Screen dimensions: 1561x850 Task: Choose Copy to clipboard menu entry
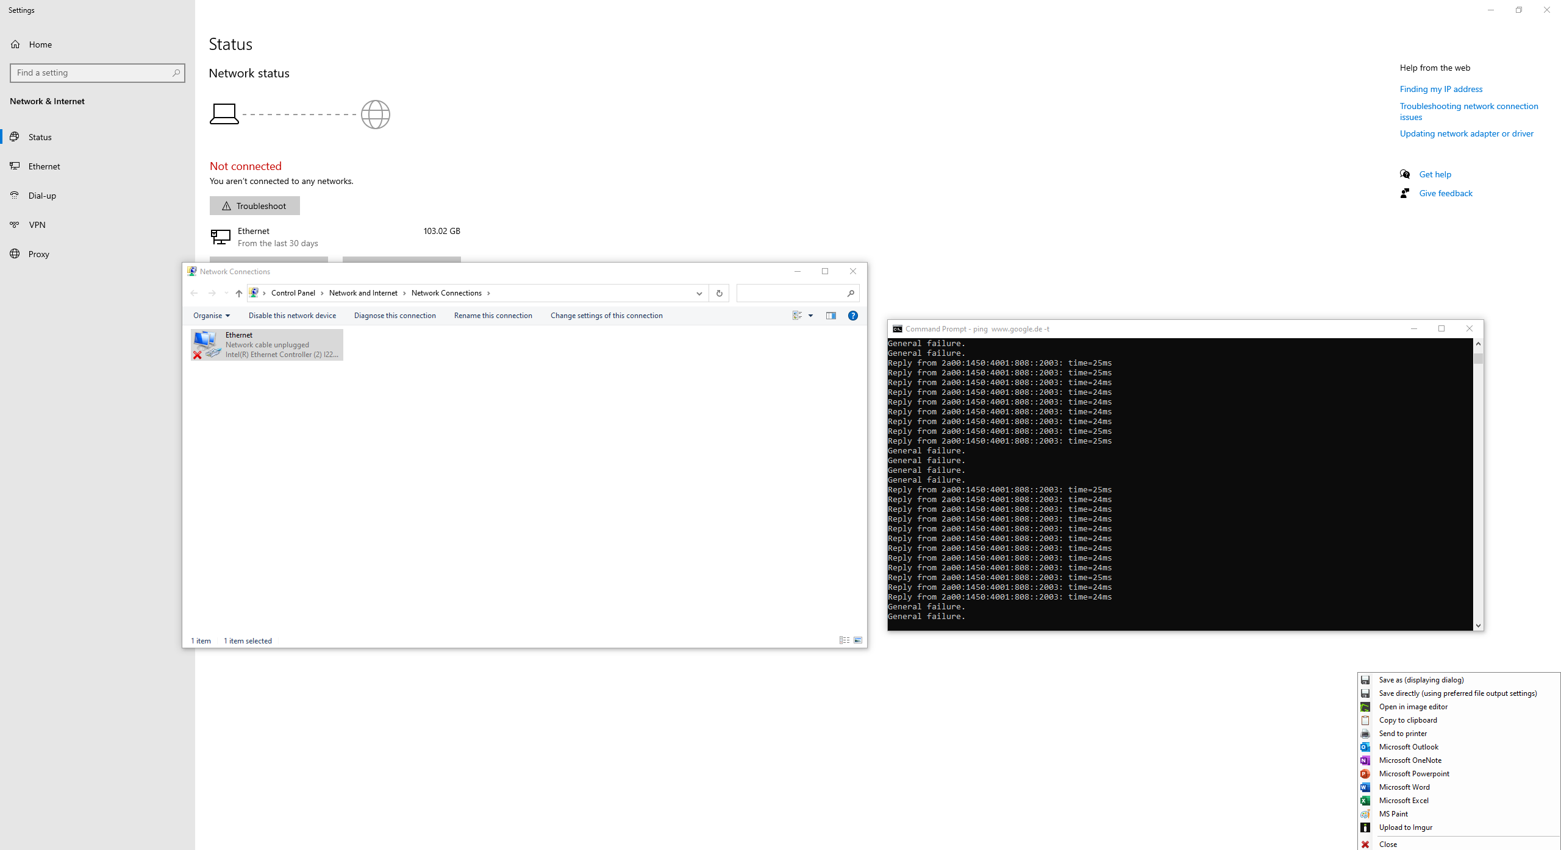(1407, 720)
